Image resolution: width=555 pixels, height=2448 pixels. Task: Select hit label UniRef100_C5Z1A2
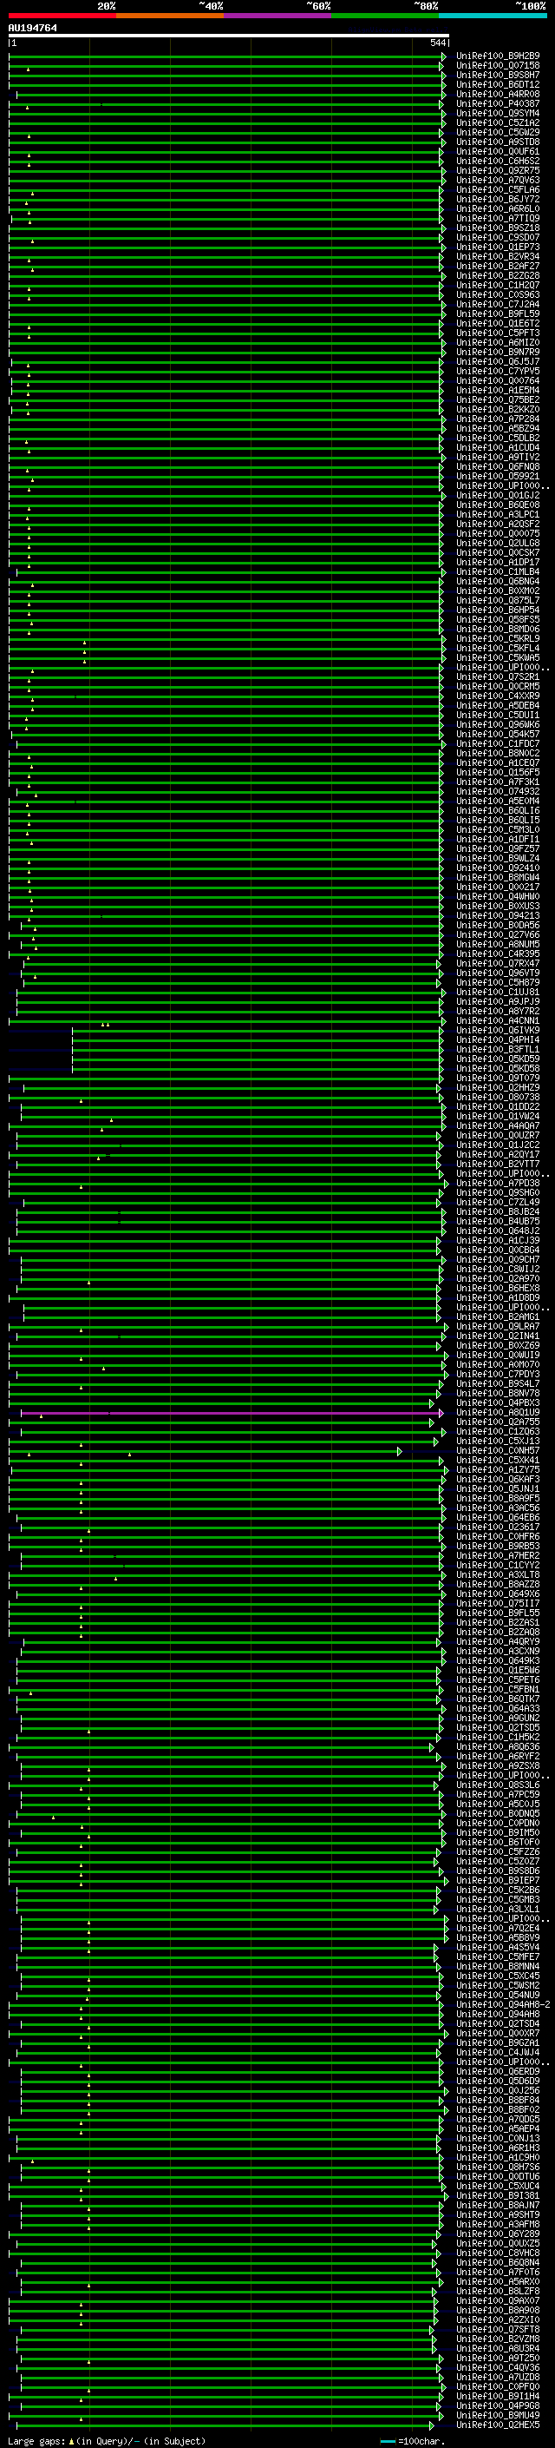(x=498, y=122)
